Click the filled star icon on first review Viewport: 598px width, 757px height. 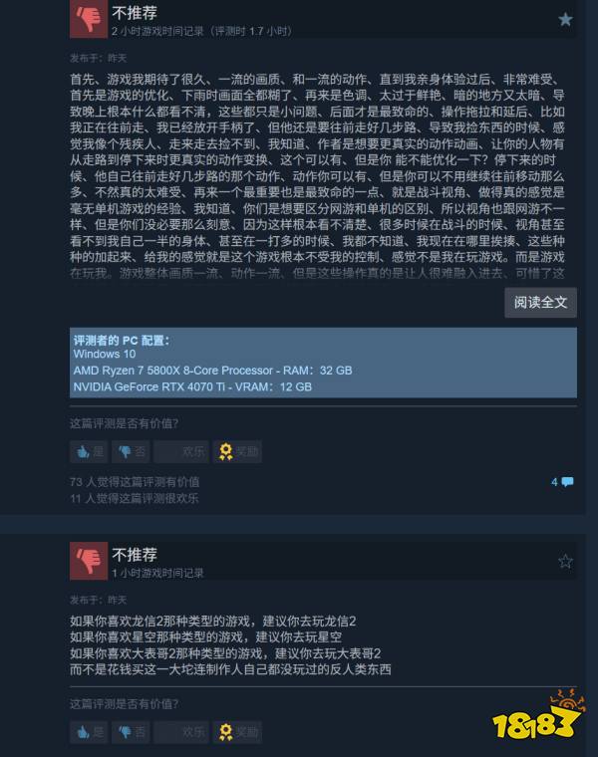(x=565, y=19)
